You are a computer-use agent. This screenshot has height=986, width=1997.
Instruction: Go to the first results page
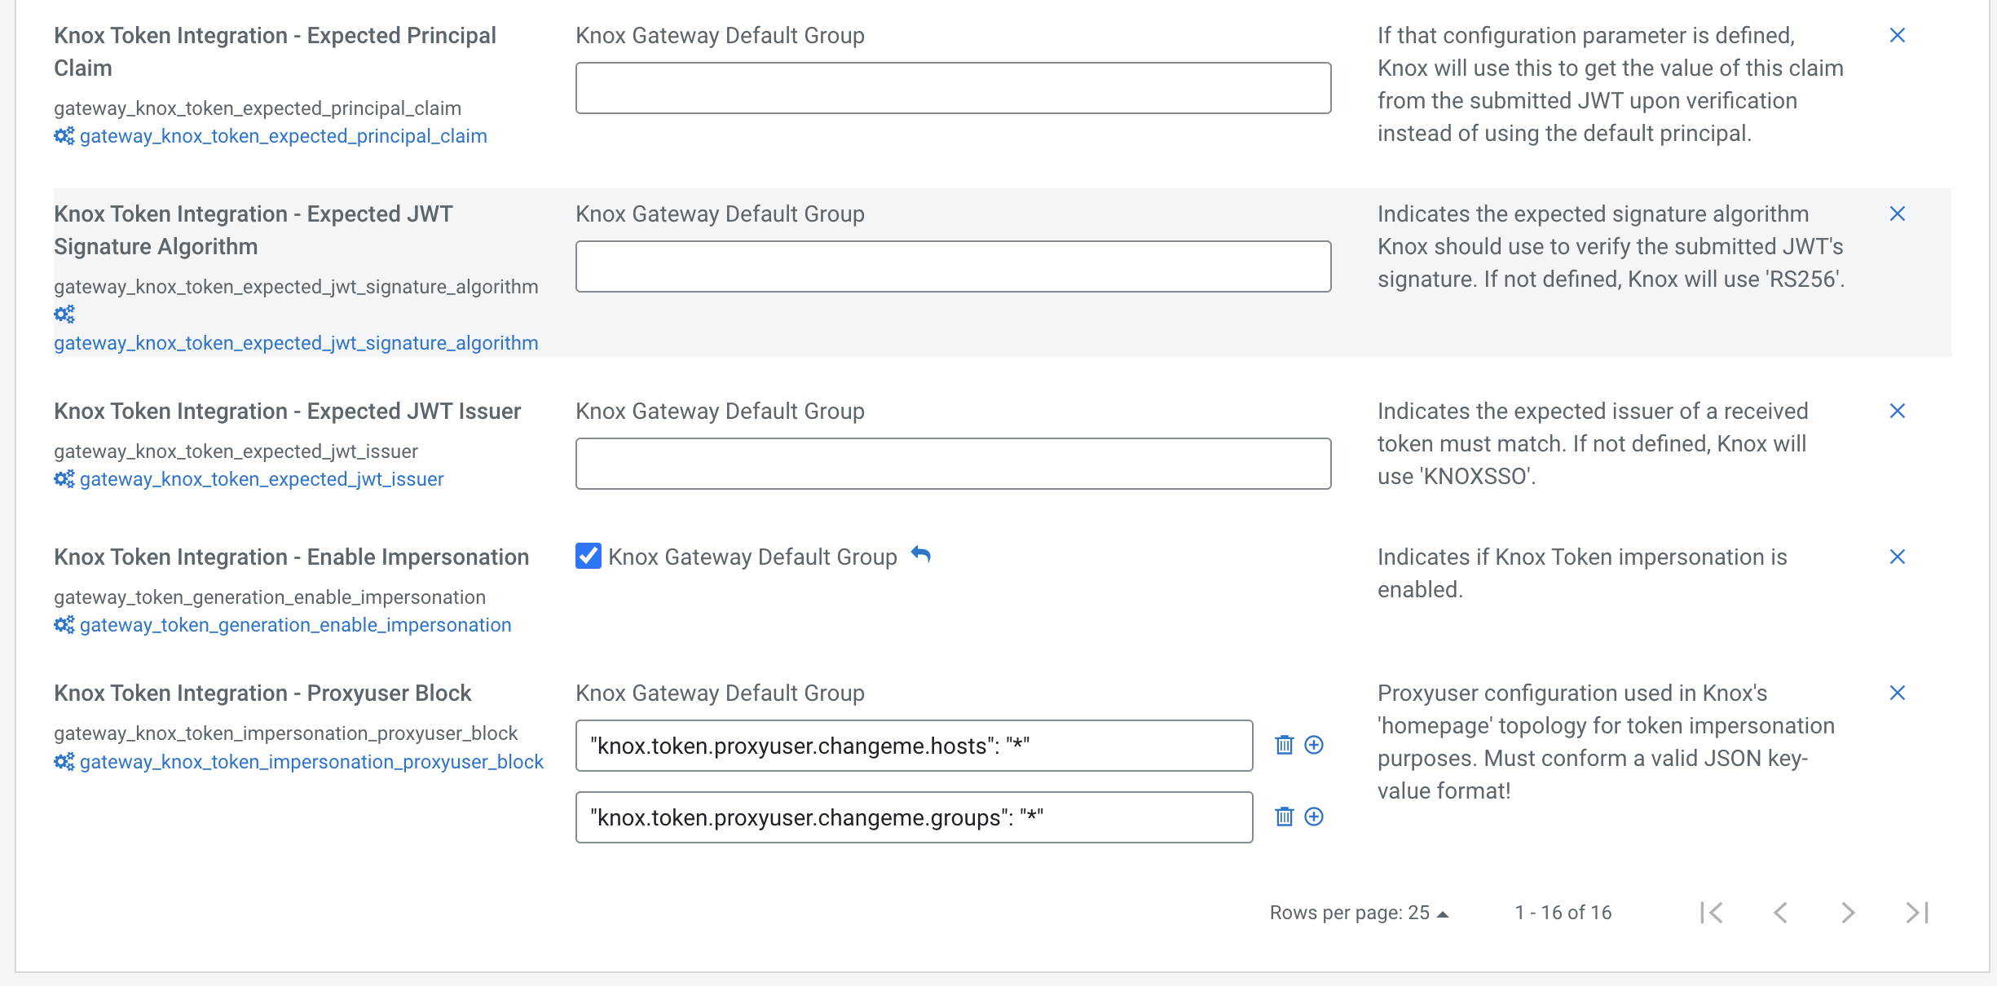[1712, 913]
